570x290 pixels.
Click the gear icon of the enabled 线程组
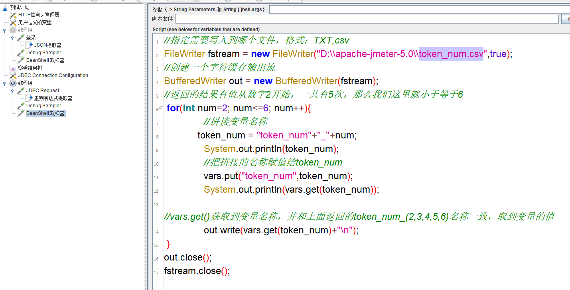click(x=13, y=83)
